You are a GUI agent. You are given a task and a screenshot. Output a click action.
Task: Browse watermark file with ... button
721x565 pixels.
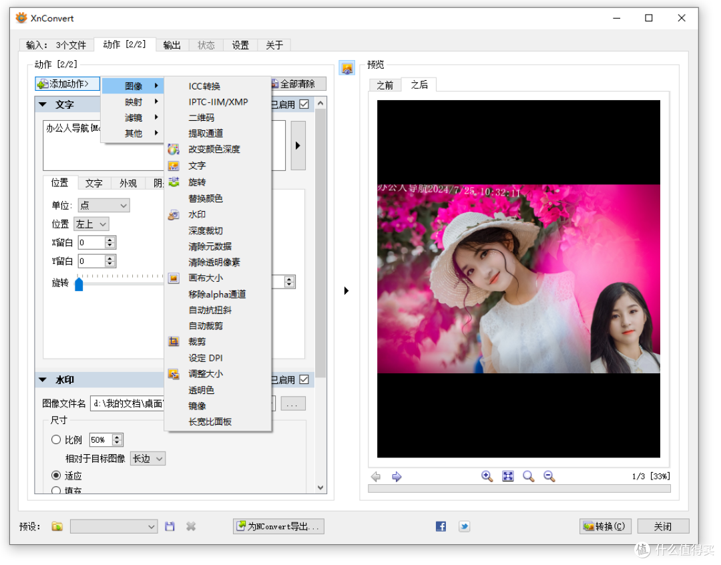293,404
